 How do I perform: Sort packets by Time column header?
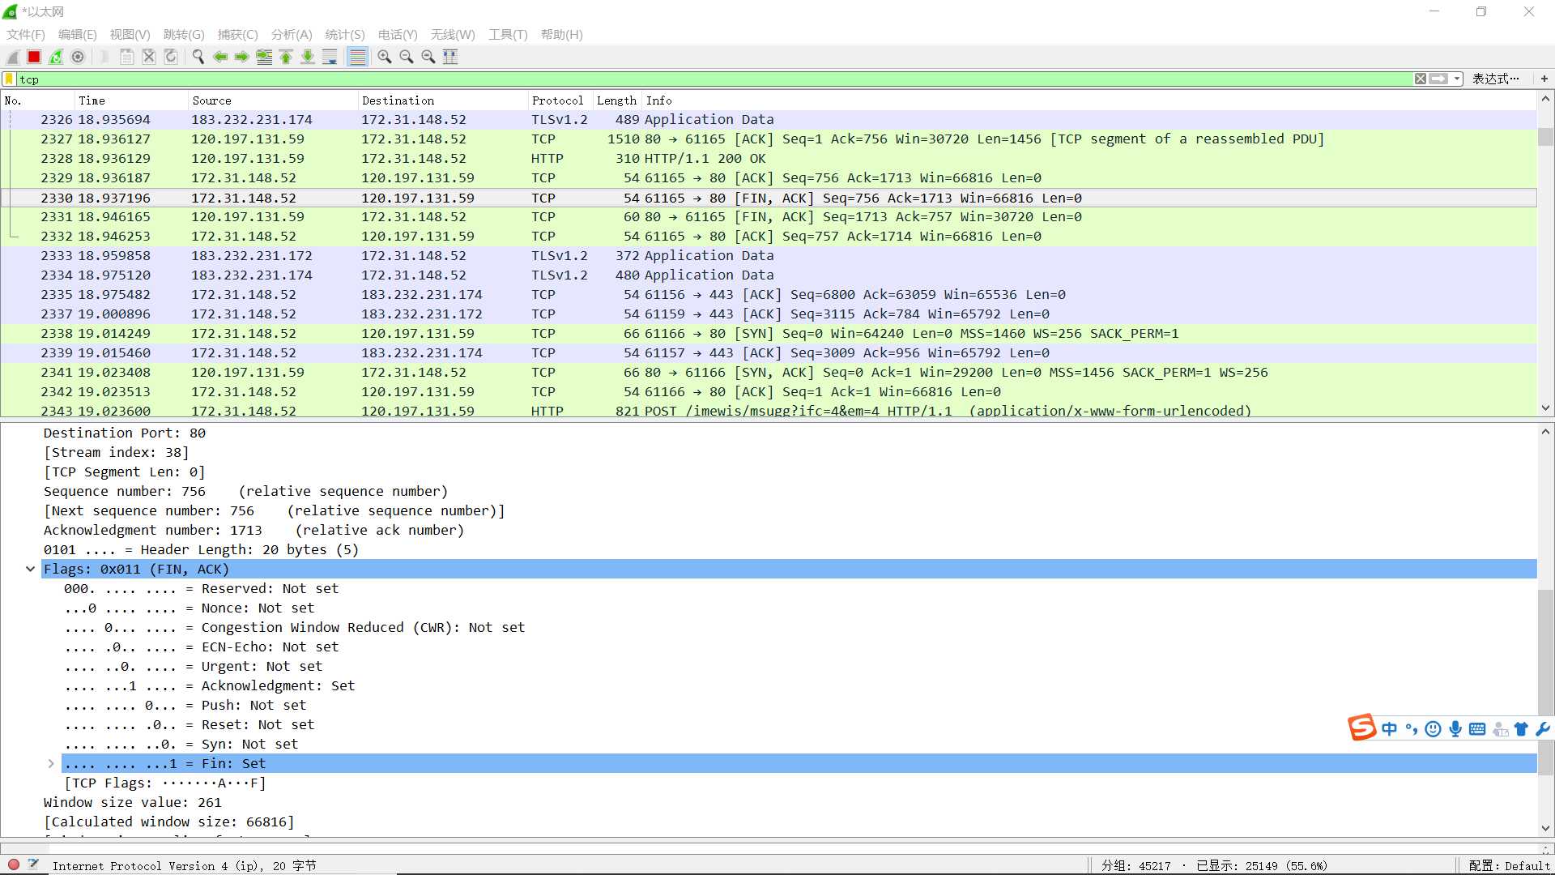coord(131,100)
